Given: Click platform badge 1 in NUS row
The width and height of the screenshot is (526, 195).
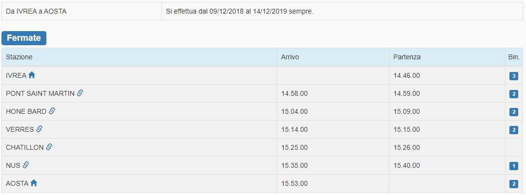Looking at the screenshot, I should 513,166.
